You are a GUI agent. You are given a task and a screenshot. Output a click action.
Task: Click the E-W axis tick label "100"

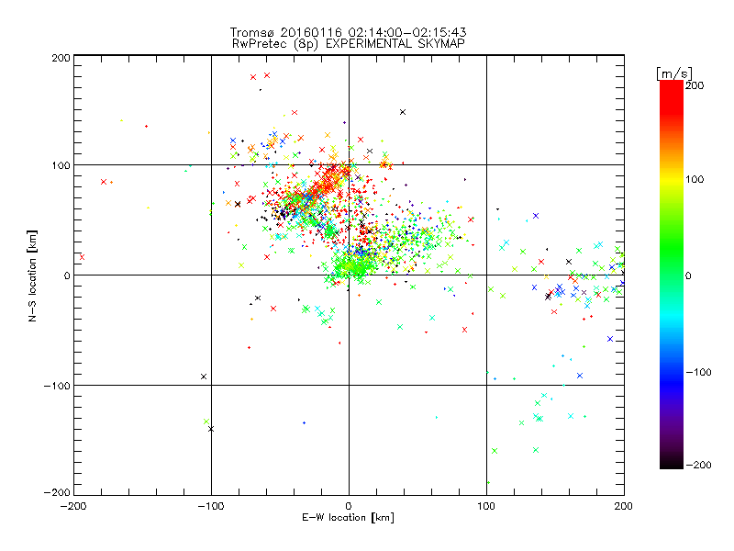pos(486,506)
